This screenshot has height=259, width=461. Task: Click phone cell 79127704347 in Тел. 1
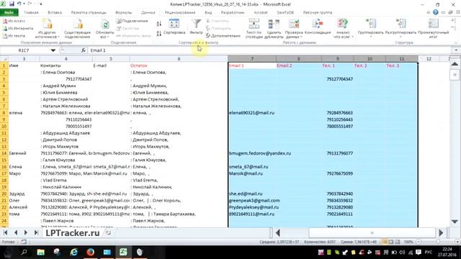[337, 79]
